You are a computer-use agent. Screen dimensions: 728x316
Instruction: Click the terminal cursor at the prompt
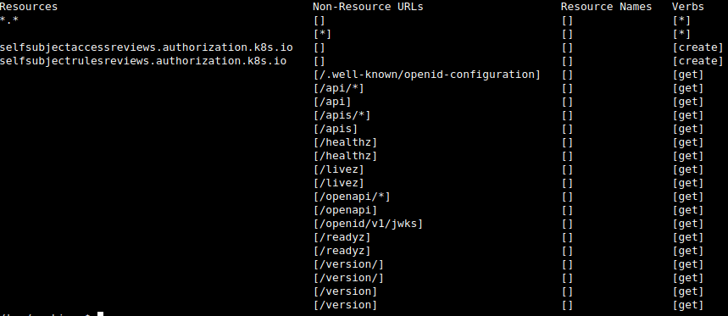(x=100, y=314)
